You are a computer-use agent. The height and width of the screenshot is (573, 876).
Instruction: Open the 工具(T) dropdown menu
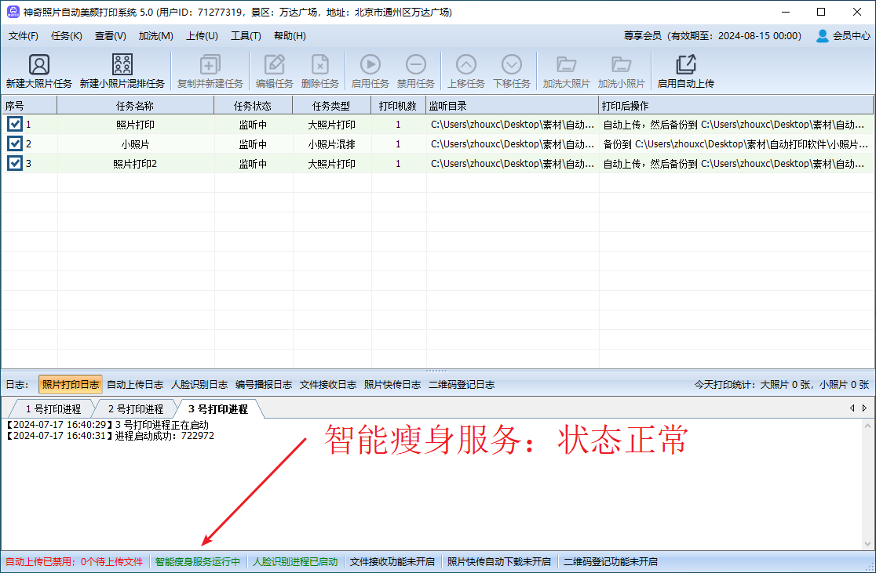click(246, 35)
